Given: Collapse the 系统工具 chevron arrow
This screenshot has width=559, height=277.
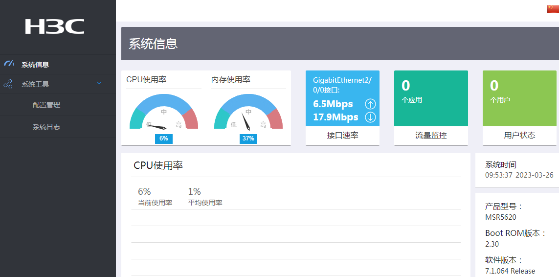Looking at the screenshot, I should click(x=99, y=84).
